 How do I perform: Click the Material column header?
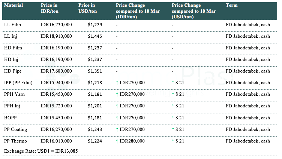pyautogui.click(x=13, y=6)
